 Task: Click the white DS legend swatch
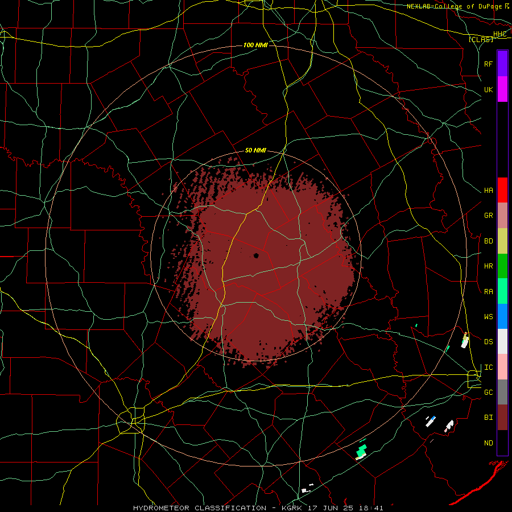[x=502, y=341]
